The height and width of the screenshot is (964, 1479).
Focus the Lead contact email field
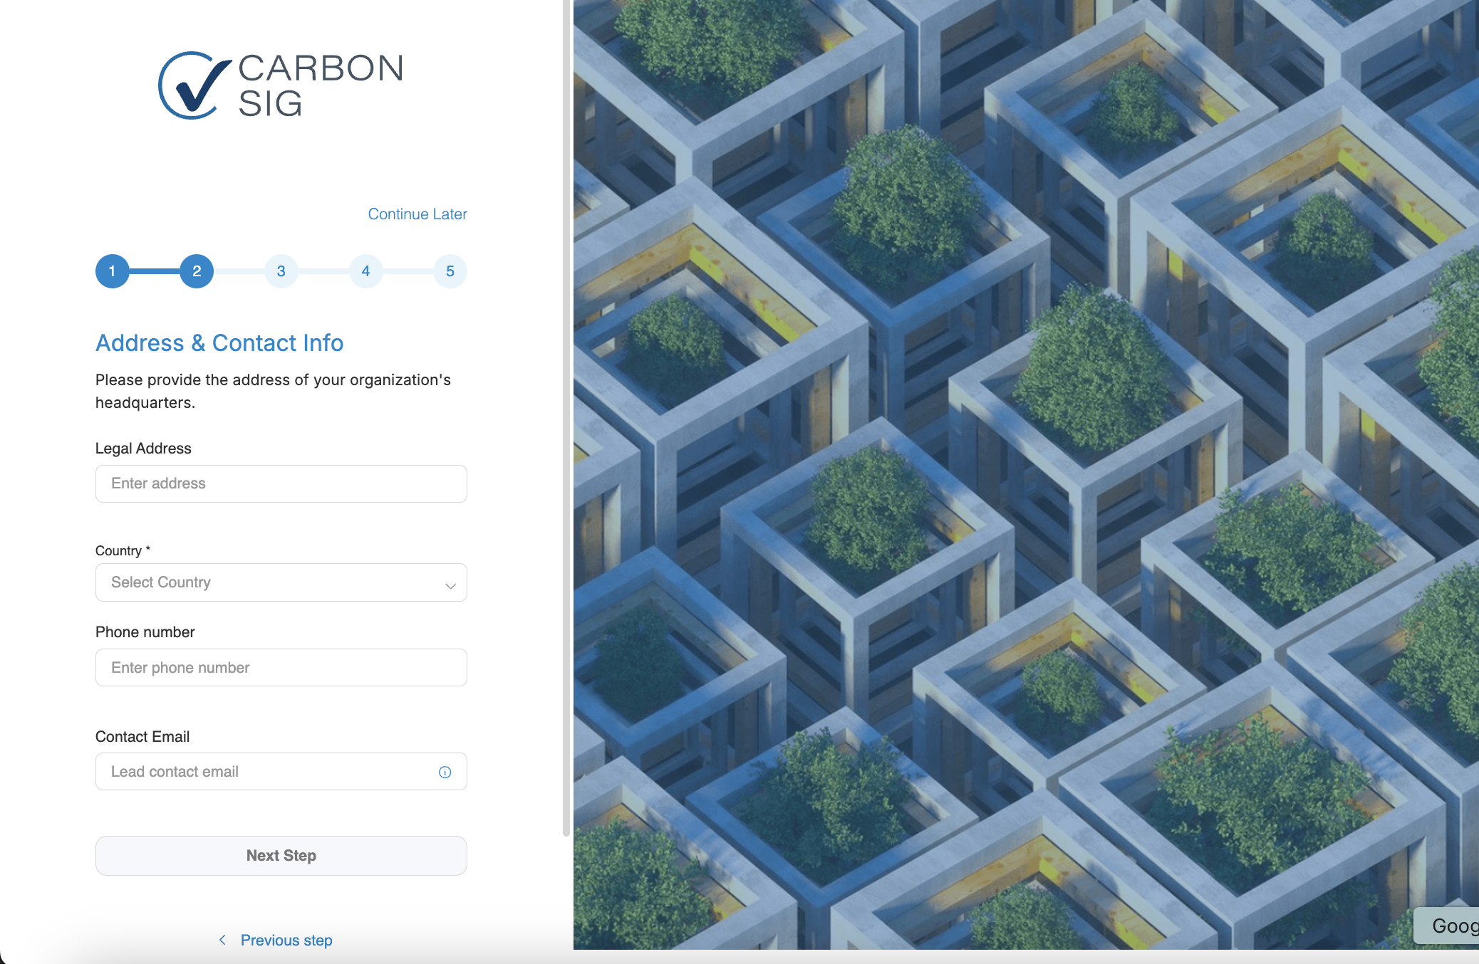[x=281, y=772]
